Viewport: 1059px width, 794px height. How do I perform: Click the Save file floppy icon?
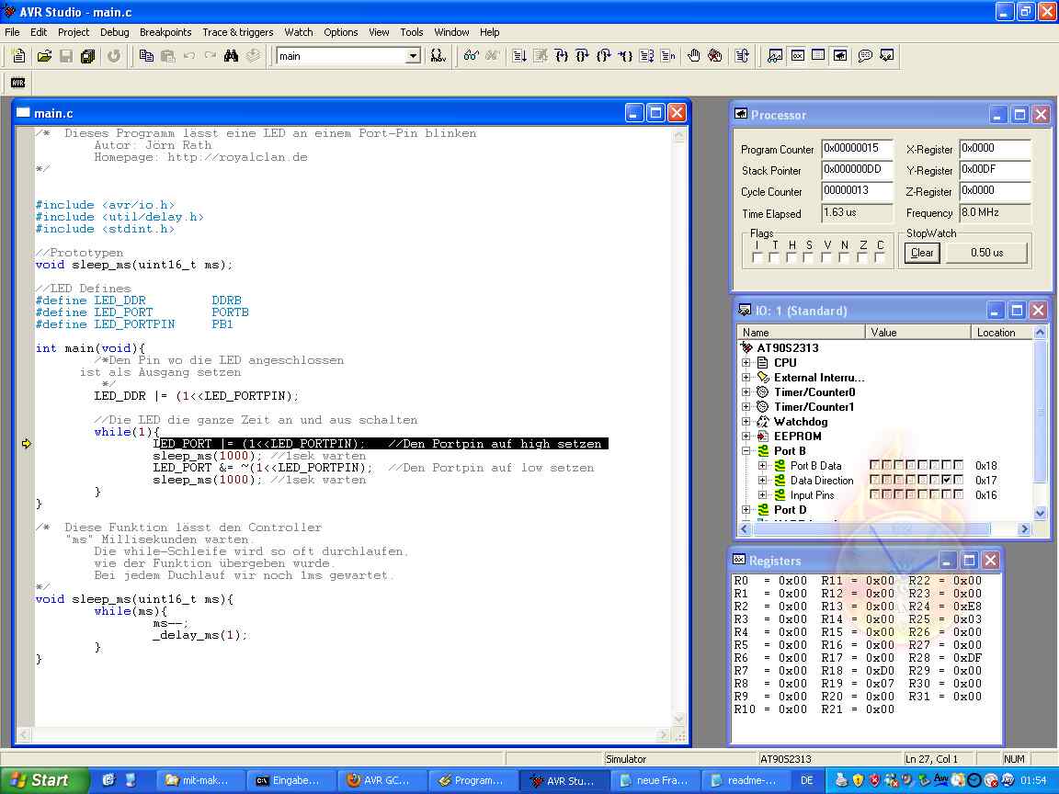(66, 56)
